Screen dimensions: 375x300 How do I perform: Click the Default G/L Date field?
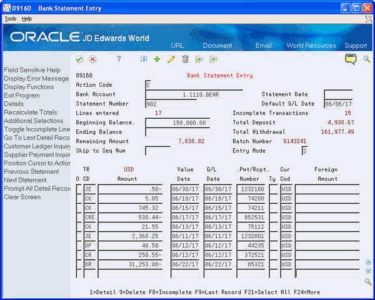pos(338,104)
